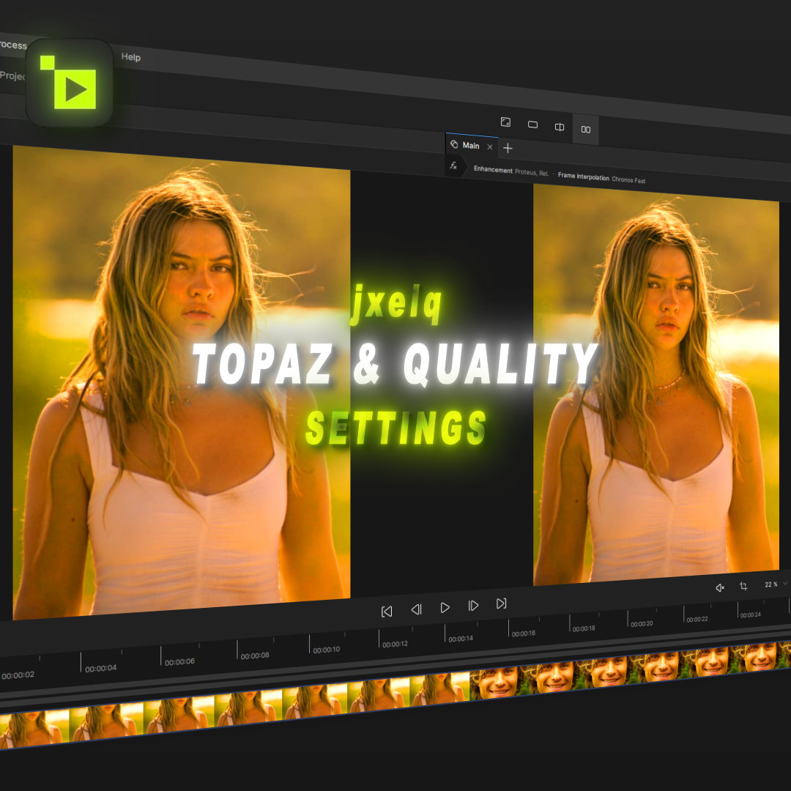Mute the preview audio
The width and height of the screenshot is (791, 791).
720,587
